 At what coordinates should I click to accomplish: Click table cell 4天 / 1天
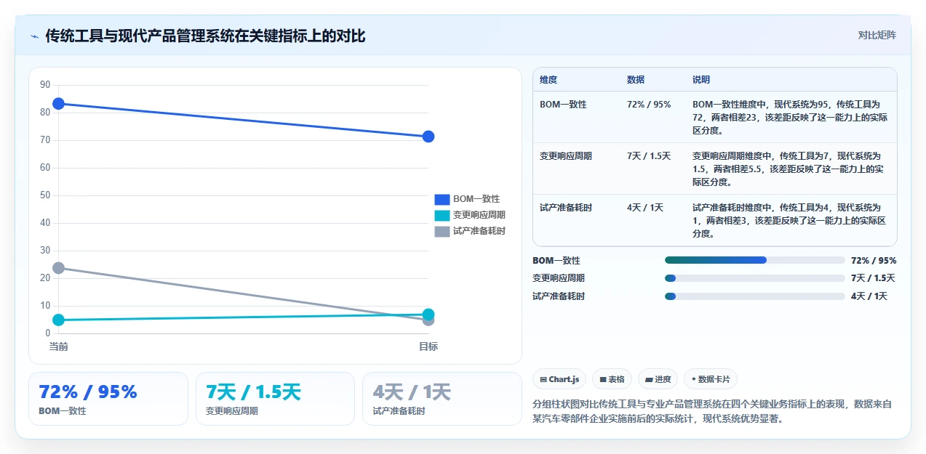pos(645,208)
